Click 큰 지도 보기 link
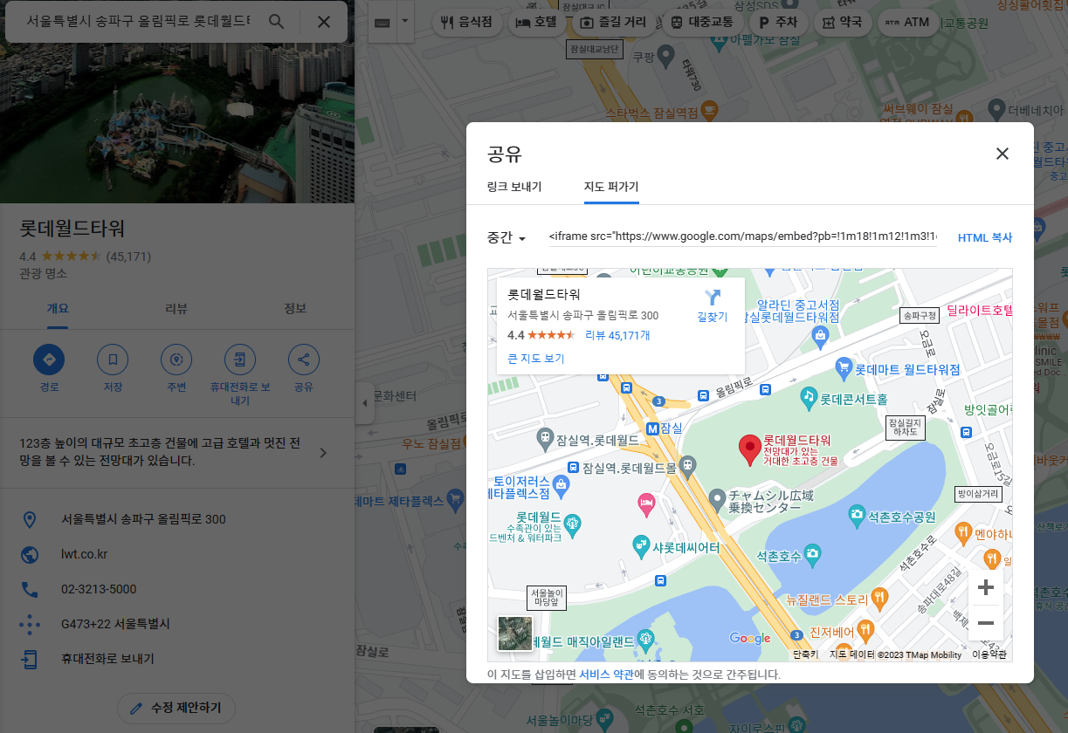The height and width of the screenshot is (733, 1068). point(536,359)
